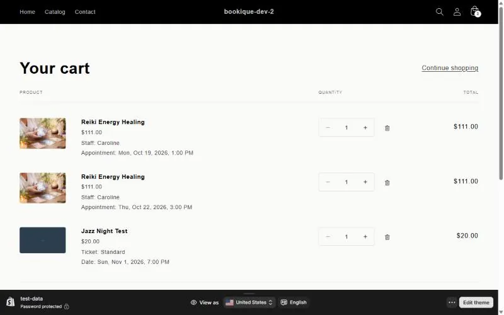Decrease quantity of Reiki Oct 19 appointment

[x=328, y=128]
